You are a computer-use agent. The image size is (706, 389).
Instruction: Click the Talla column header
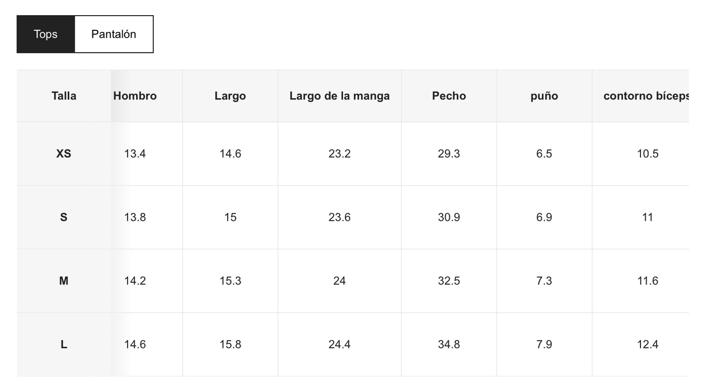pyautogui.click(x=64, y=96)
